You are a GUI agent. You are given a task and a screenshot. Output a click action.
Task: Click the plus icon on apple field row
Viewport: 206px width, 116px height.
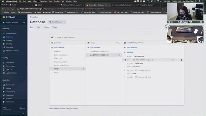click(177, 60)
